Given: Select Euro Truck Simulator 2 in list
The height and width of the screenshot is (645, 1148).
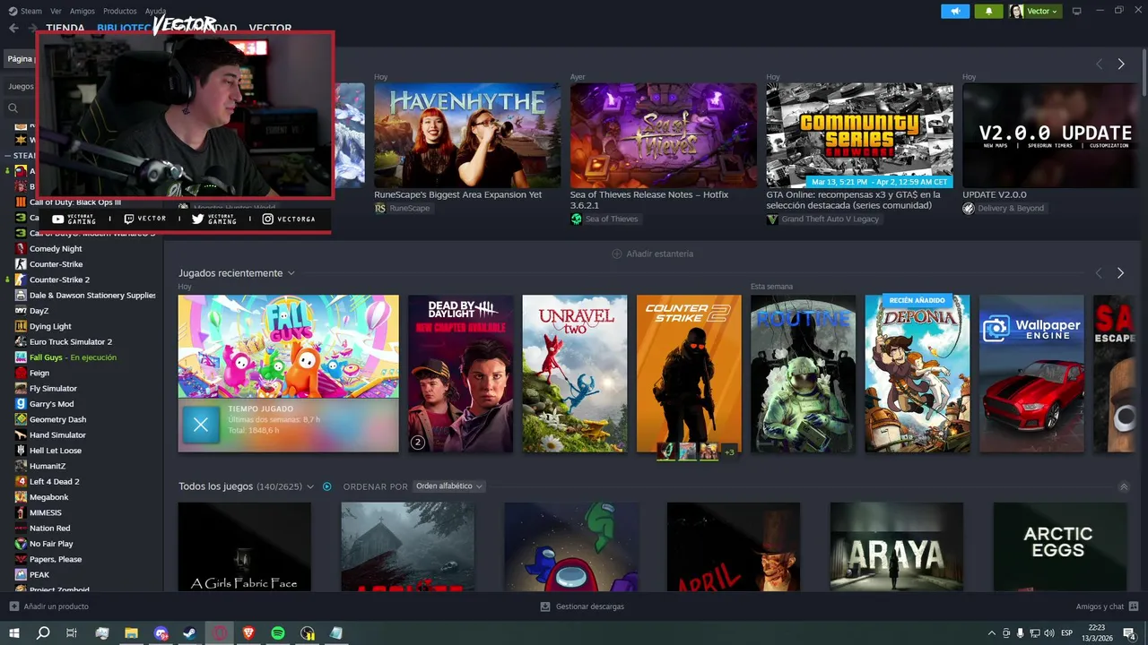Looking at the screenshot, I should pos(71,342).
